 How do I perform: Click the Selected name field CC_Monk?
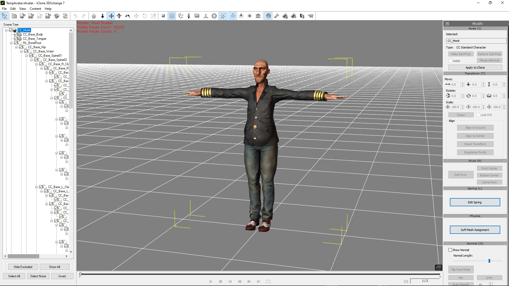coord(476,41)
